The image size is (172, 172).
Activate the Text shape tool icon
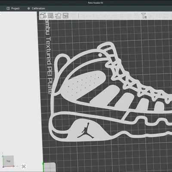[x=144, y=15]
